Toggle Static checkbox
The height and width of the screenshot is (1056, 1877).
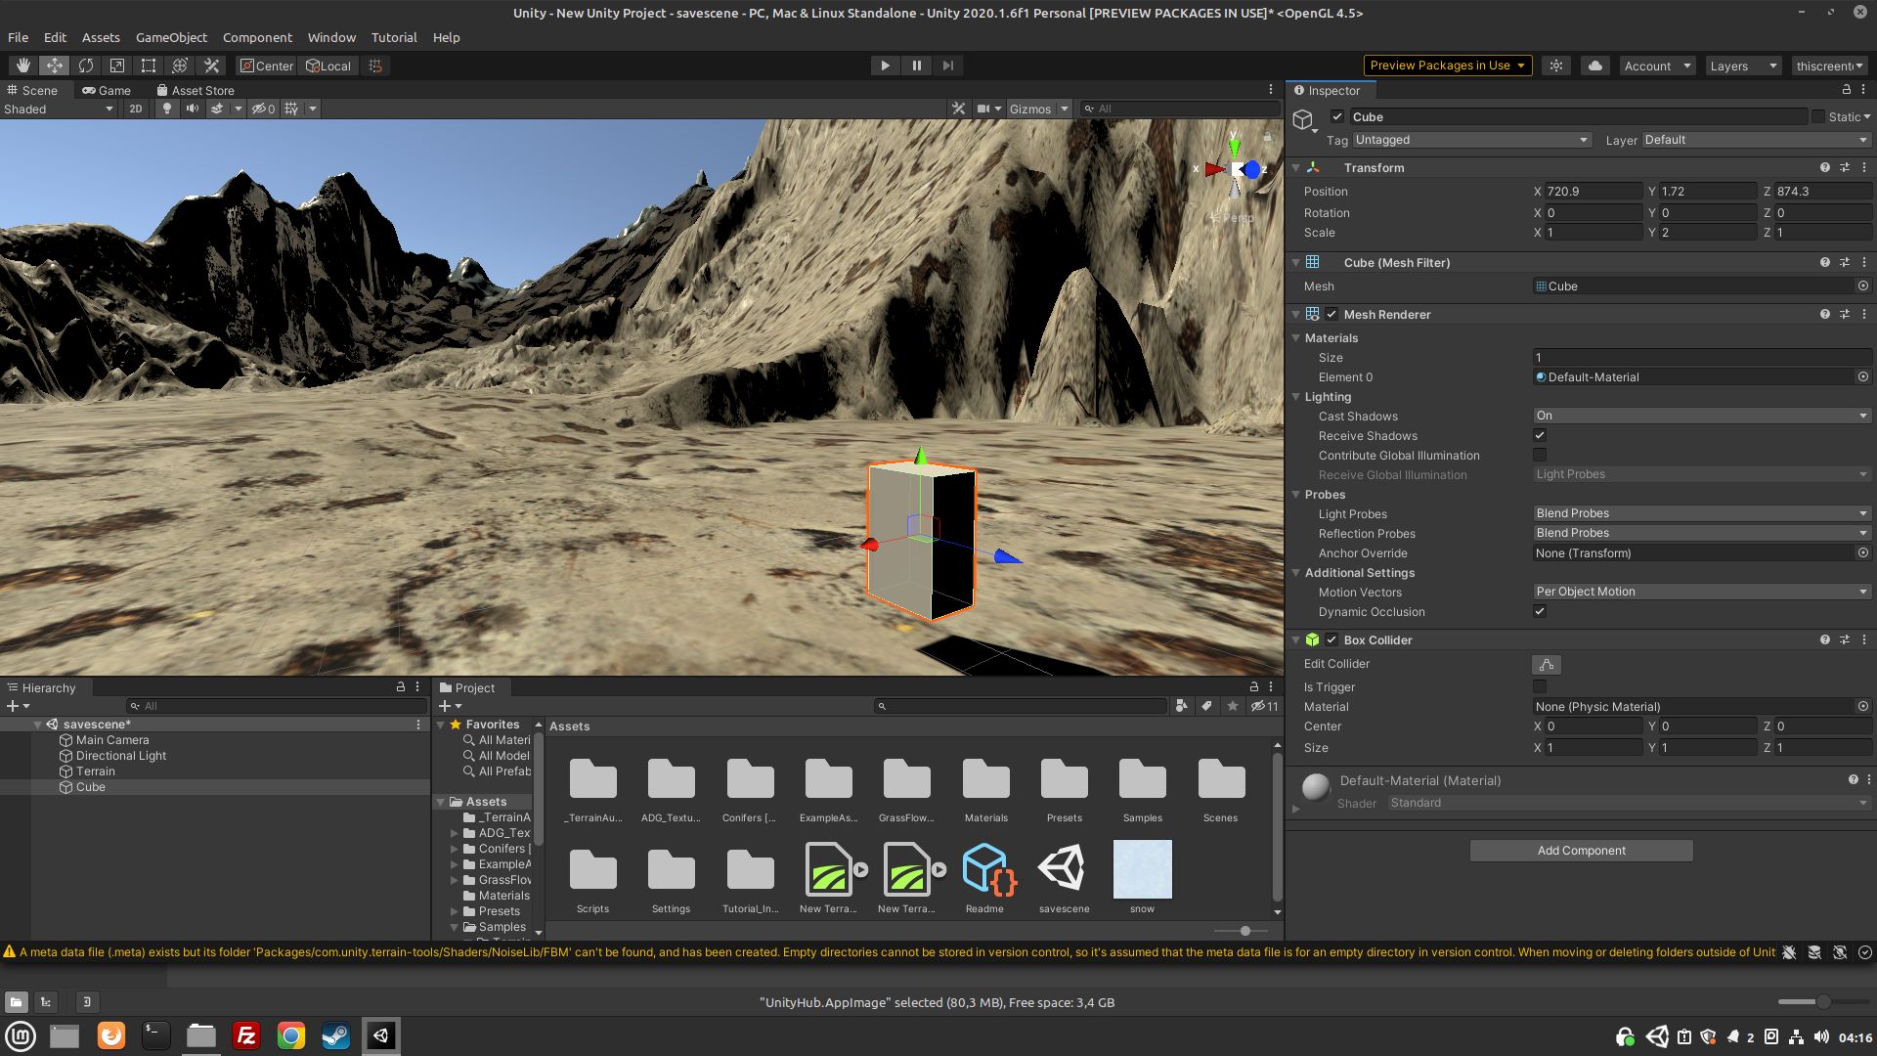pyautogui.click(x=1818, y=116)
